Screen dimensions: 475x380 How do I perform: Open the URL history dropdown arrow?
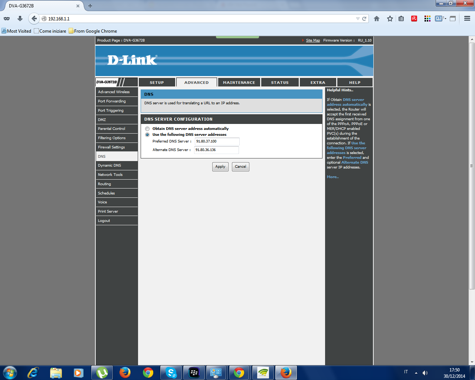[358, 19]
